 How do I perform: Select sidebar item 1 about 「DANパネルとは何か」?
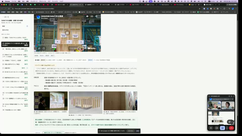click(x=15, y=38)
